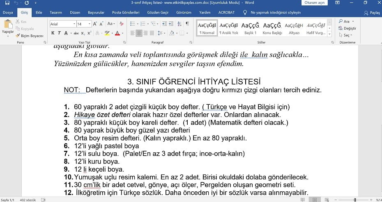Expand the Stiller styles gallery

(x=329, y=34)
